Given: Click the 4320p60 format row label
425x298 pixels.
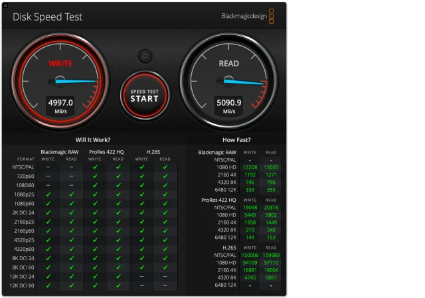Looking at the screenshot, I should (x=24, y=250).
